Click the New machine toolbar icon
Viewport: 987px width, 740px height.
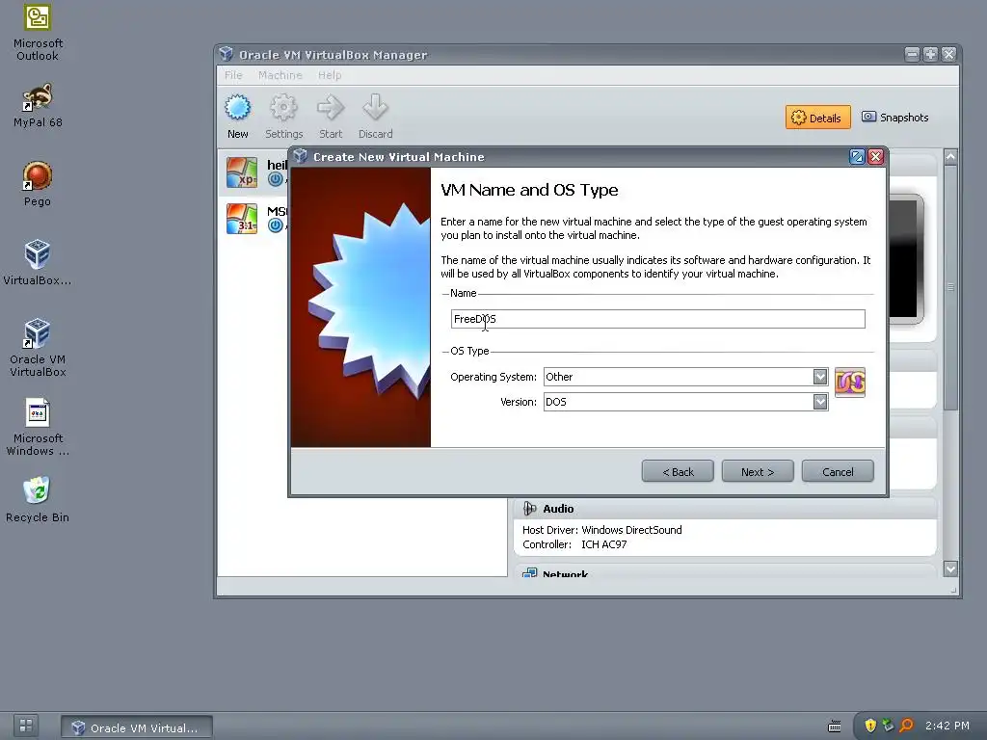[x=237, y=108]
